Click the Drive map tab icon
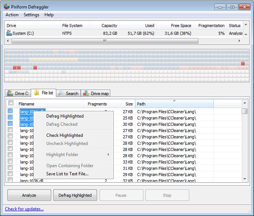This screenshot has height=216, width=254. (86, 94)
